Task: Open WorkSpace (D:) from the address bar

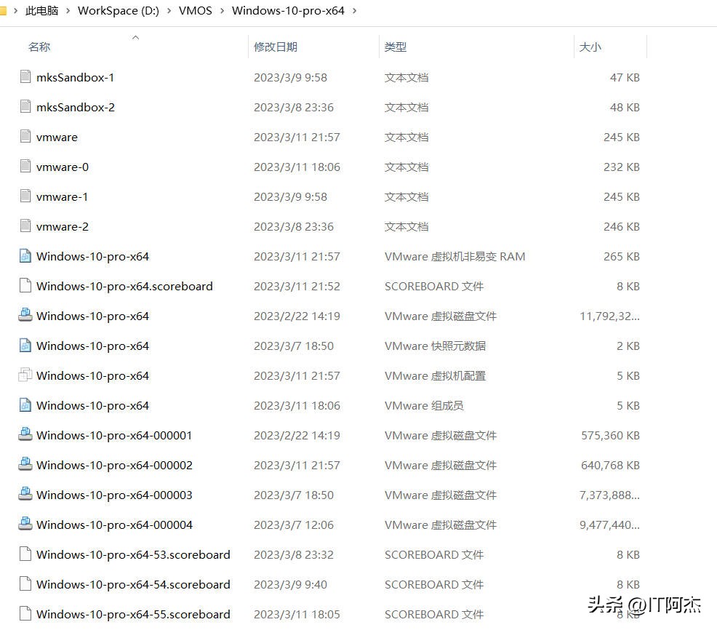Action: coord(119,11)
